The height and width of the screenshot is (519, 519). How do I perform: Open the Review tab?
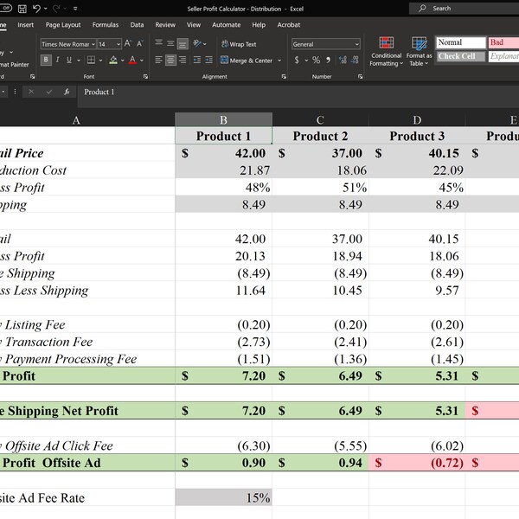tap(165, 25)
